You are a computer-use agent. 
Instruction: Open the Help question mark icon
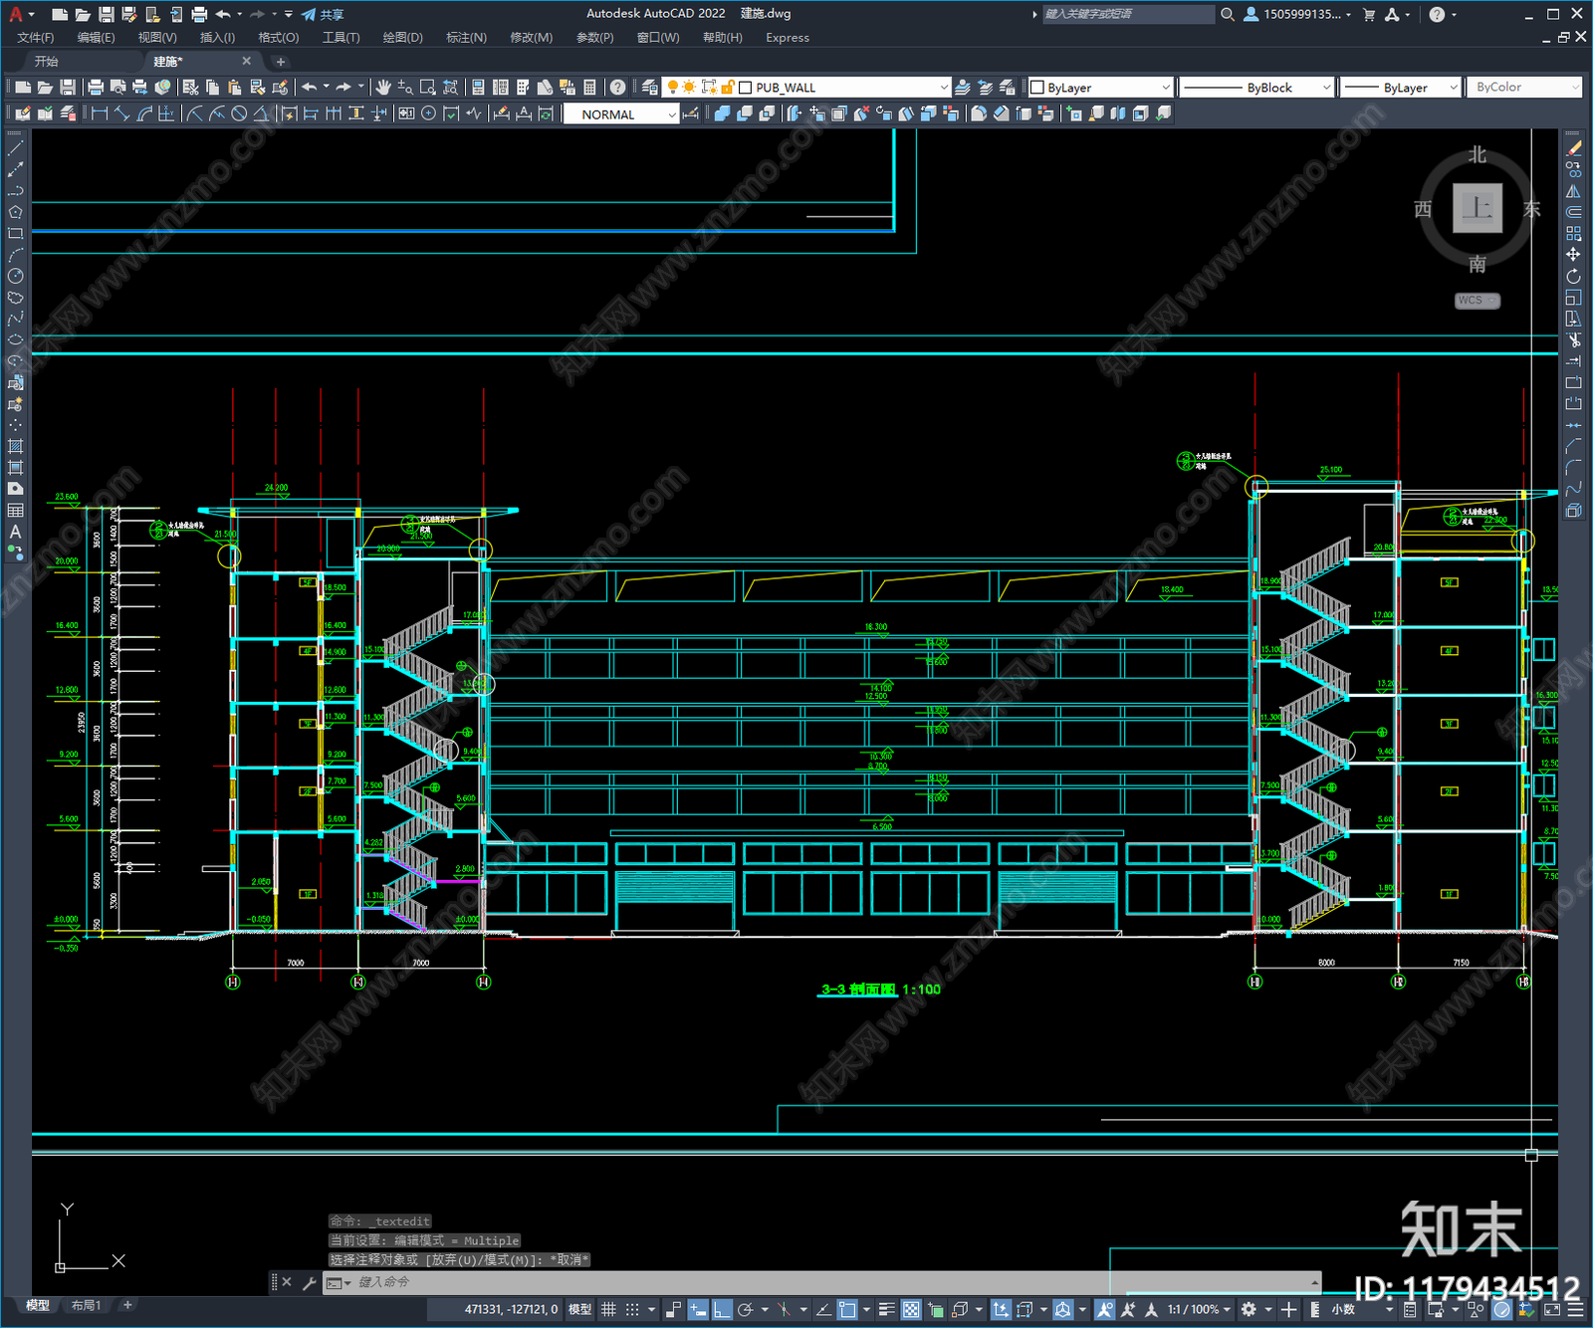tap(617, 88)
